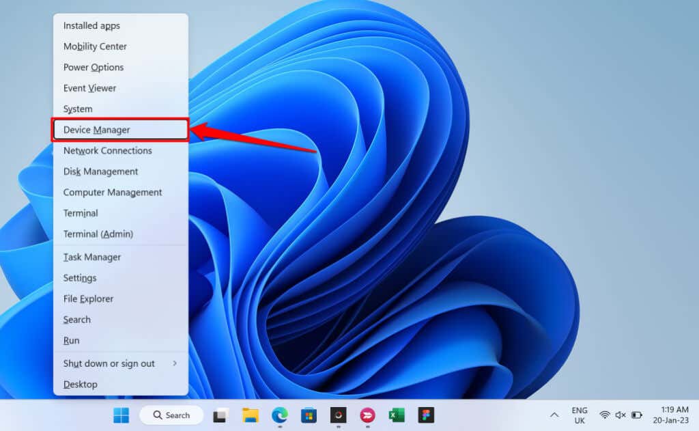The width and height of the screenshot is (699, 431).
Task: Click the Wi-Fi icon in system tray
Action: [x=605, y=415]
